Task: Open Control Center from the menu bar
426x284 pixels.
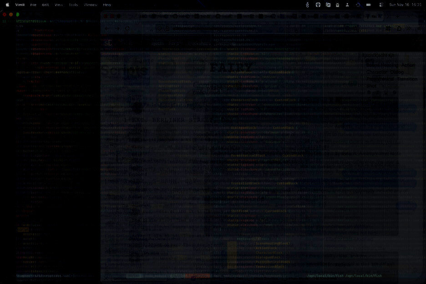Action: click(380, 5)
